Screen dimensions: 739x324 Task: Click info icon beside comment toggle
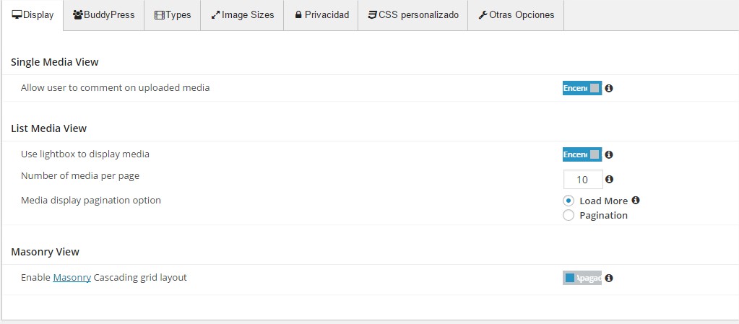(x=609, y=89)
